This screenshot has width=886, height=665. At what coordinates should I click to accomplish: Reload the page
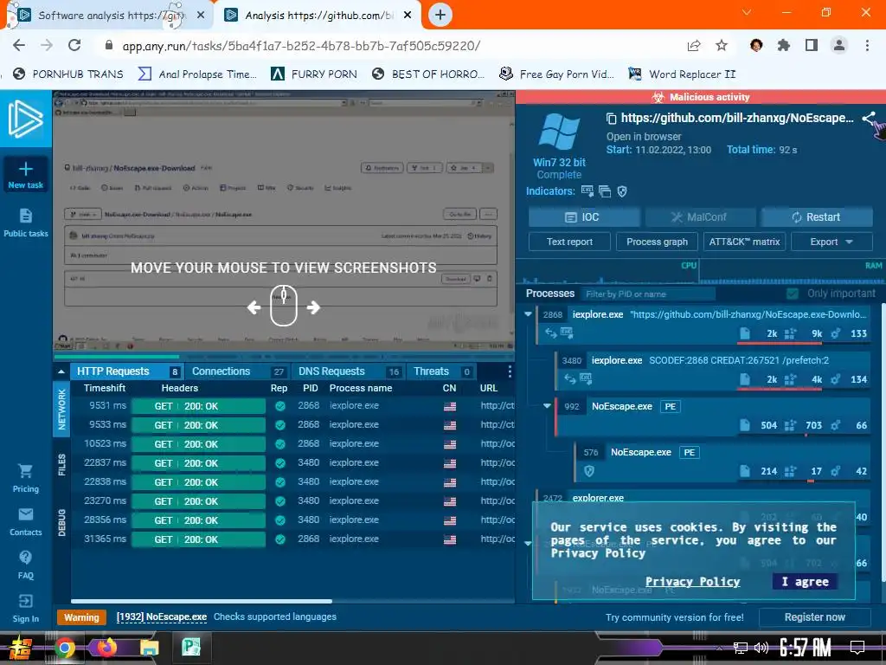[x=74, y=45]
